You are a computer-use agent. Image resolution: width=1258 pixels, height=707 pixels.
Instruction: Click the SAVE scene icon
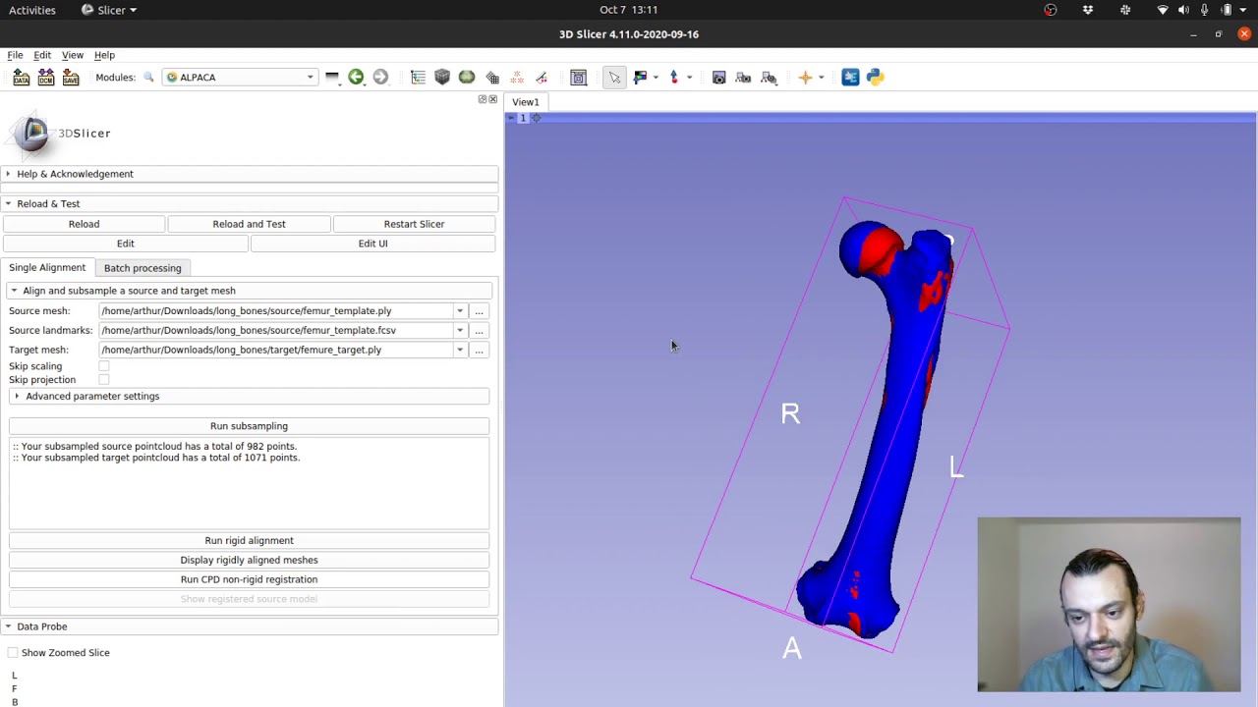pos(71,77)
